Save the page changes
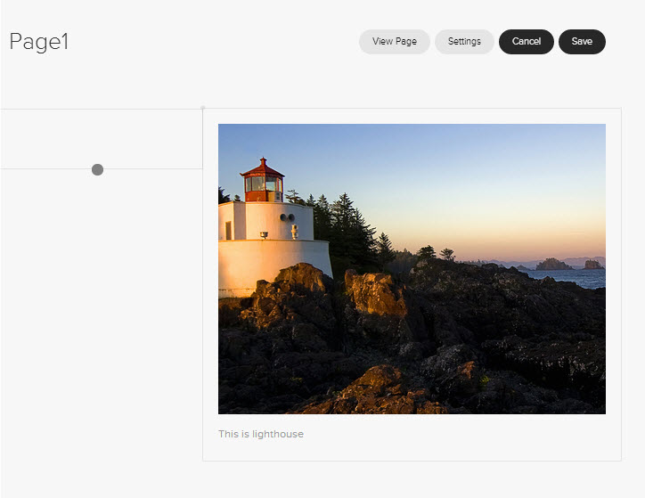645x498 pixels. [582, 42]
